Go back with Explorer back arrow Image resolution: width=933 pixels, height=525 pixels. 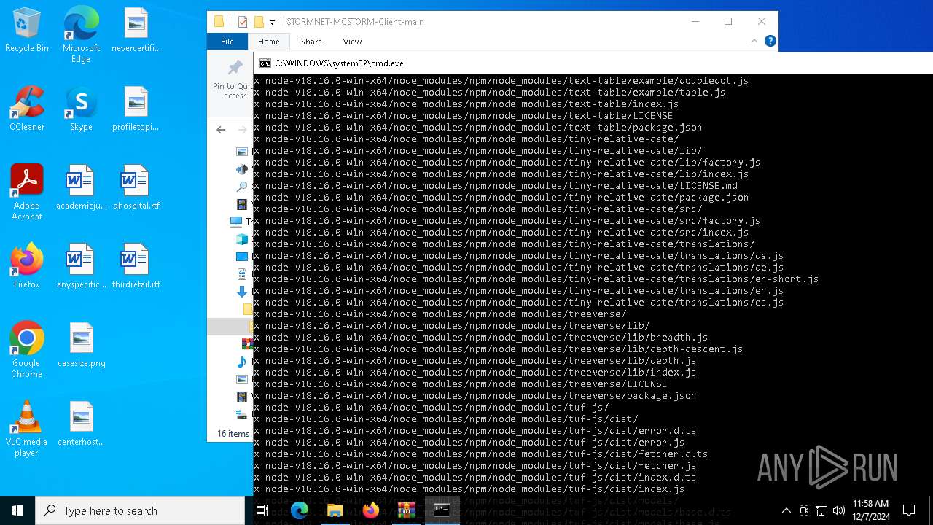coord(221,130)
